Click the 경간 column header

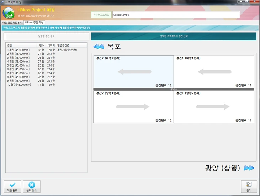pos(21,45)
